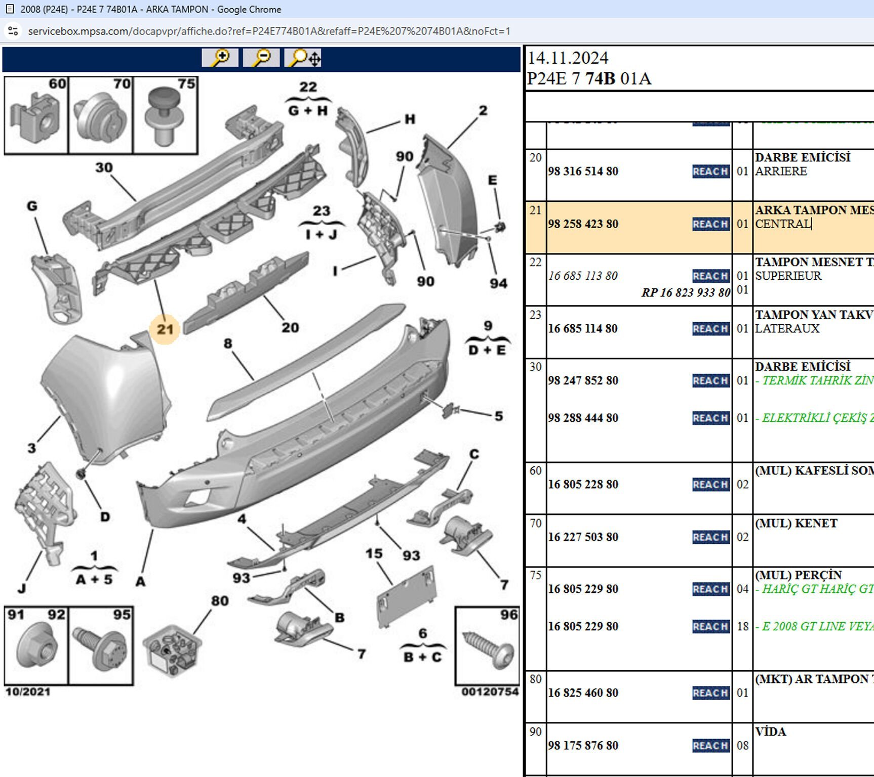Click the zoom out magnifier icon

(261, 58)
